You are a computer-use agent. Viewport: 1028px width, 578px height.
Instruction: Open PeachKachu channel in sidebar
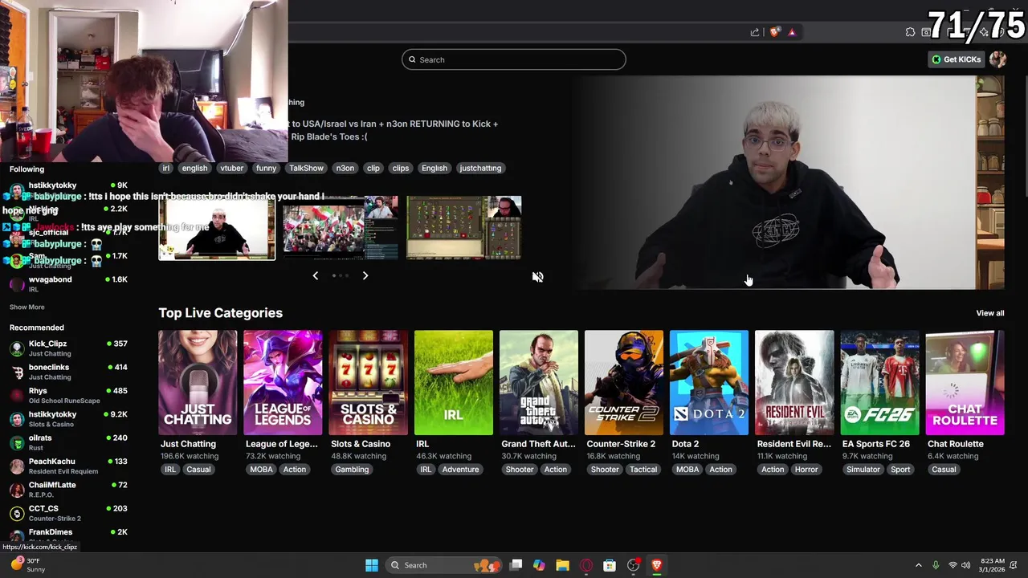[68, 466]
